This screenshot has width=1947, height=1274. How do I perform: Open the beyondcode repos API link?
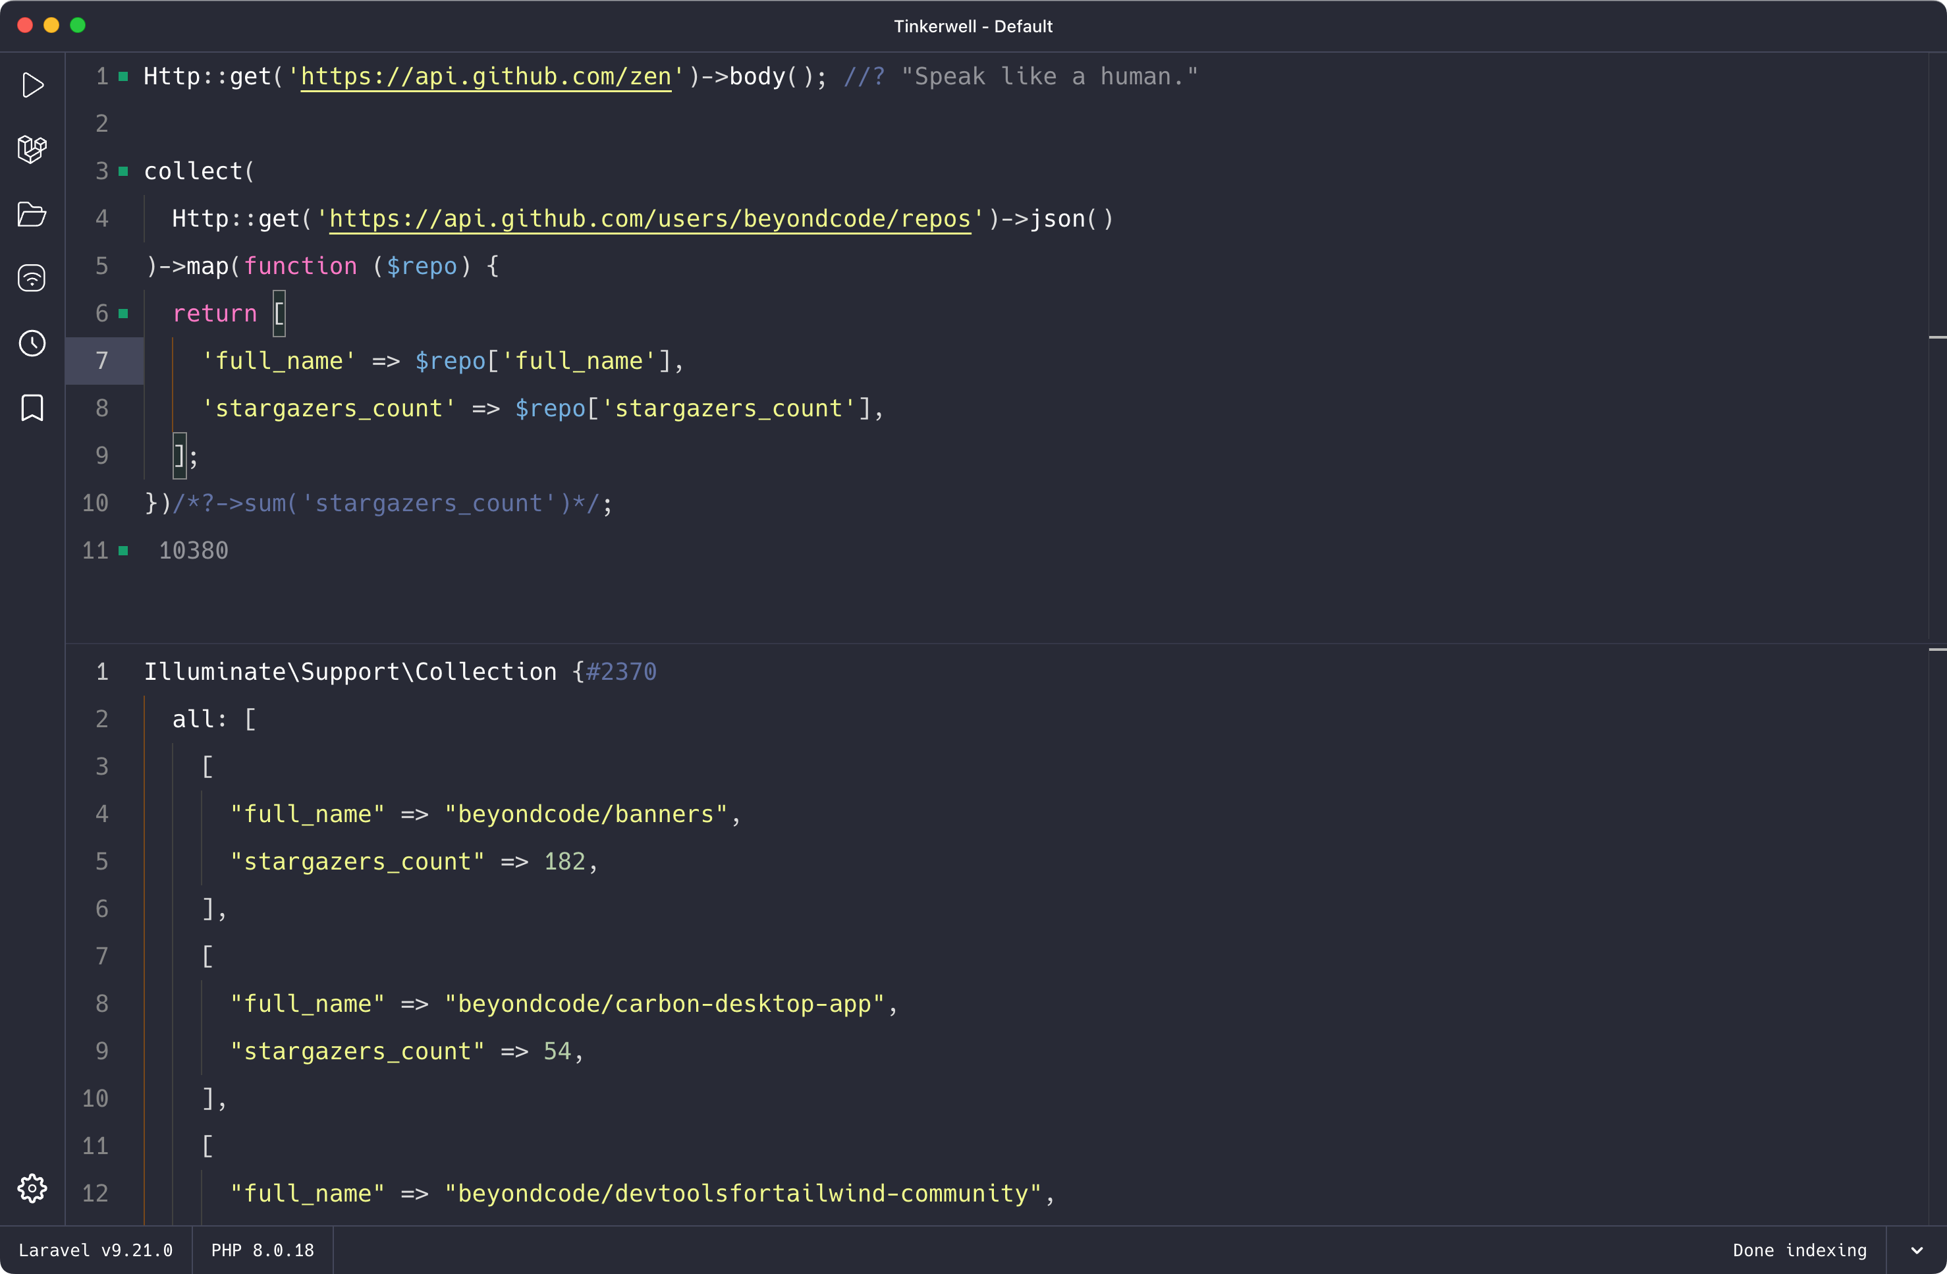(x=650, y=219)
